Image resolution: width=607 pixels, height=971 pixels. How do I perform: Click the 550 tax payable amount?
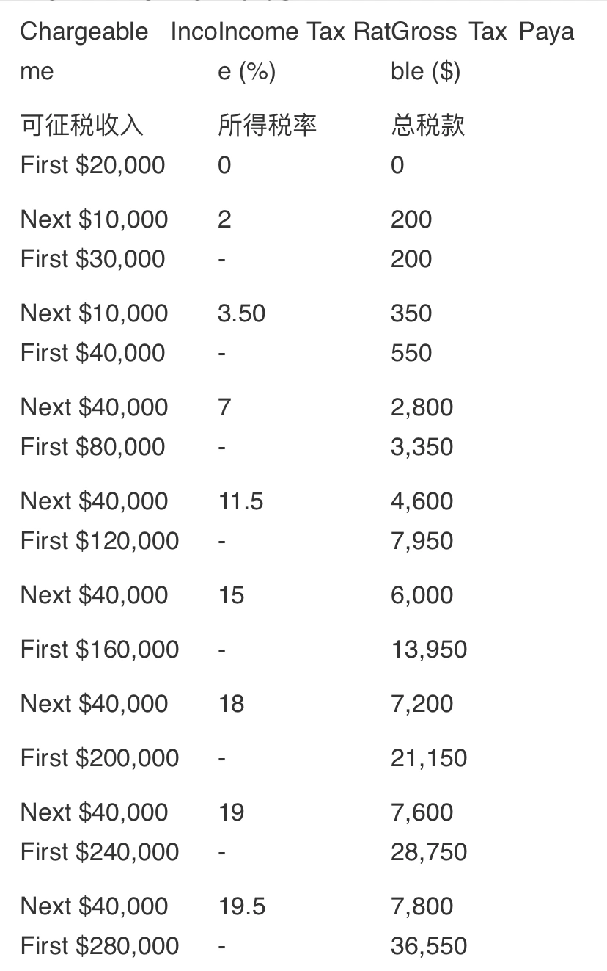[x=411, y=353]
